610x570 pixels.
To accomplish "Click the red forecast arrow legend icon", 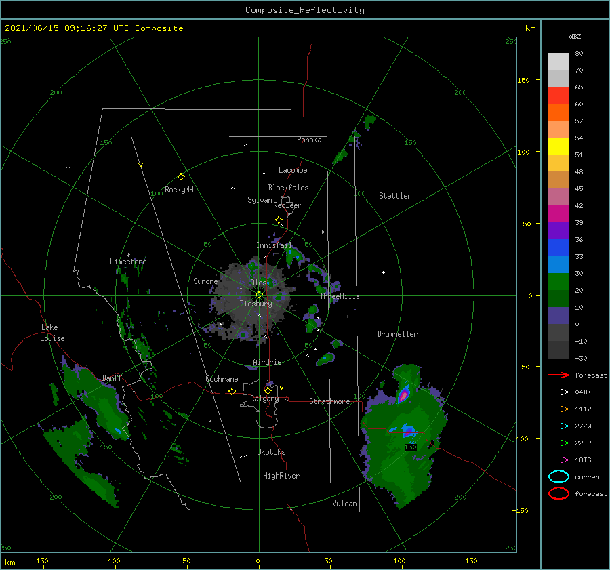I will 558,375.
